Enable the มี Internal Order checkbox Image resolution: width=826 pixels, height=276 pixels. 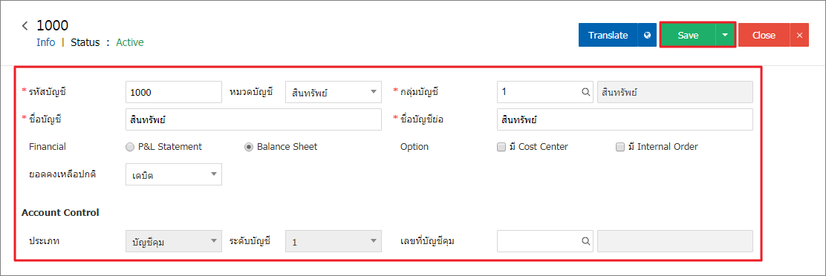coord(620,147)
